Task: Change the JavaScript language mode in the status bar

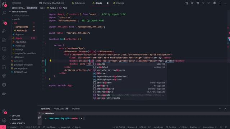Action: point(158,127)
